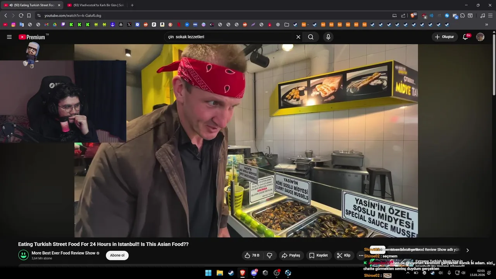Screen dimensions: 496x279
Task: Go to YouTube Premium home logo
Action: (x=32, y=37)
